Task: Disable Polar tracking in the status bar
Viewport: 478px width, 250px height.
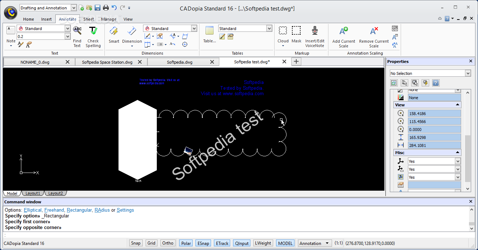Action: point(186,243)
